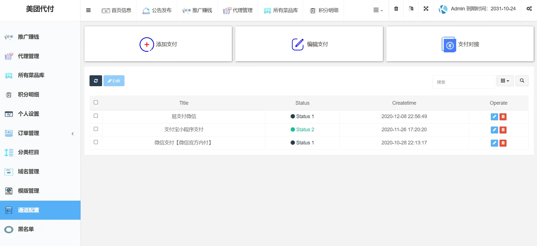Click the 添加支付 card
Image resolution: width=537 pixels, height=246 pixels.
click(158, 44)
